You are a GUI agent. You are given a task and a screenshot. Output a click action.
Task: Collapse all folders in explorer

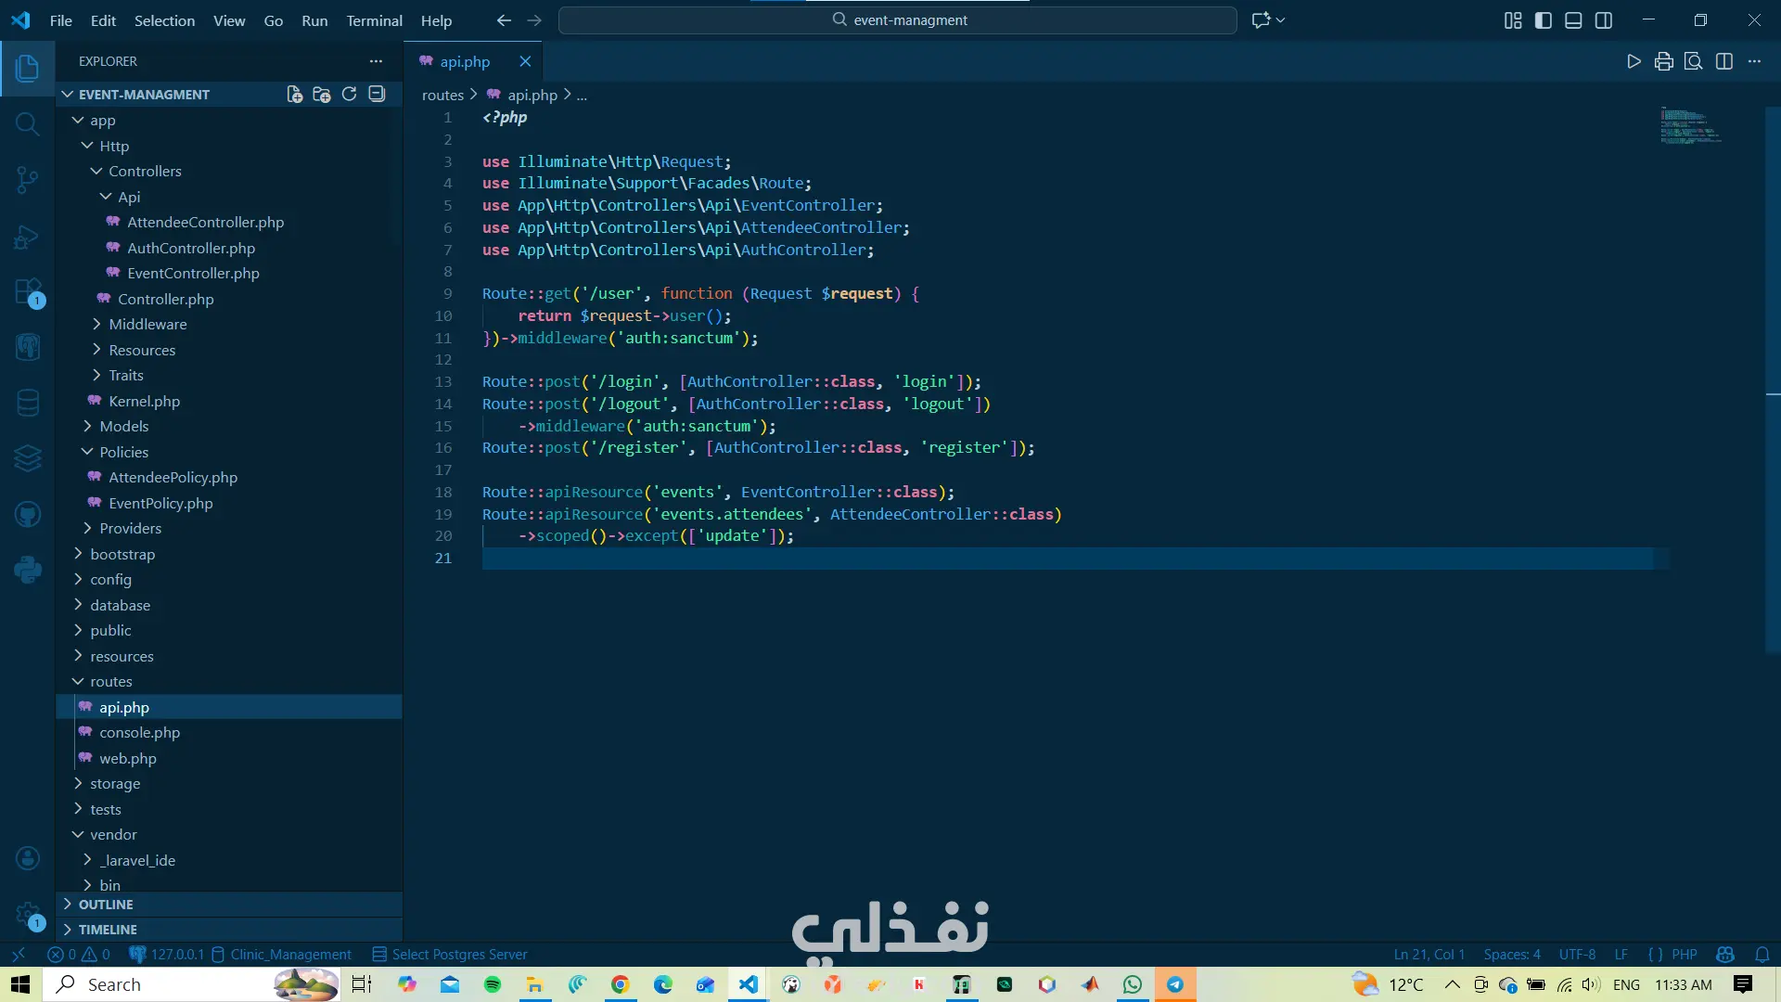(377, 94)
